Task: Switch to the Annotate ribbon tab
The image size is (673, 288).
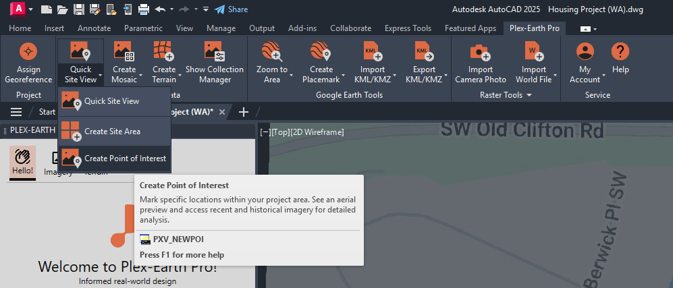Action: pyautogui.click(x=94, y=28)
